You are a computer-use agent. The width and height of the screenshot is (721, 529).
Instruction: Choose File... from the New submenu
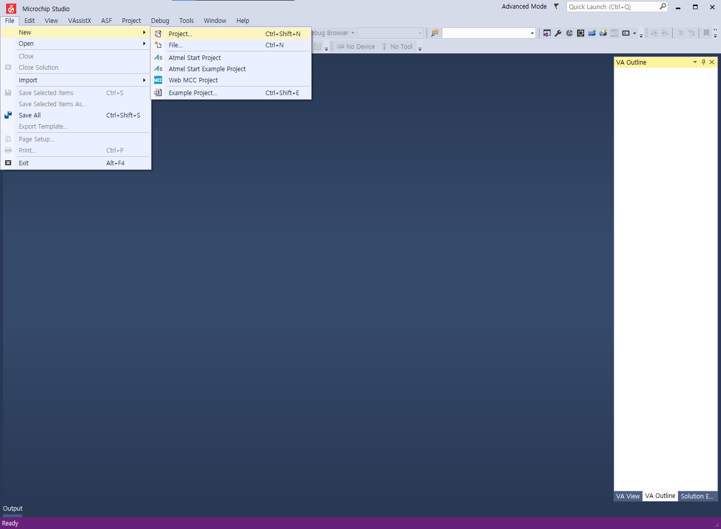click(x=231, y=45)
